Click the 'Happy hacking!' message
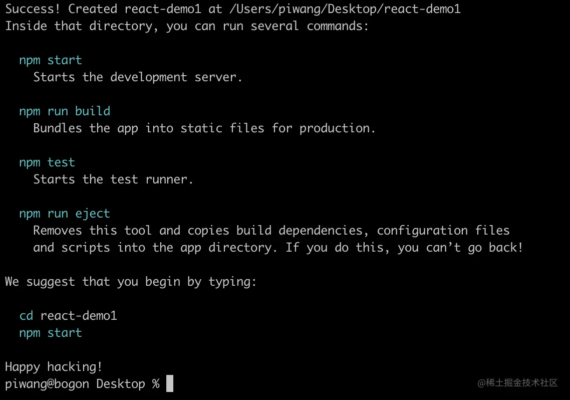The height and width of the screenshot is (400, 570). (54, 367)
